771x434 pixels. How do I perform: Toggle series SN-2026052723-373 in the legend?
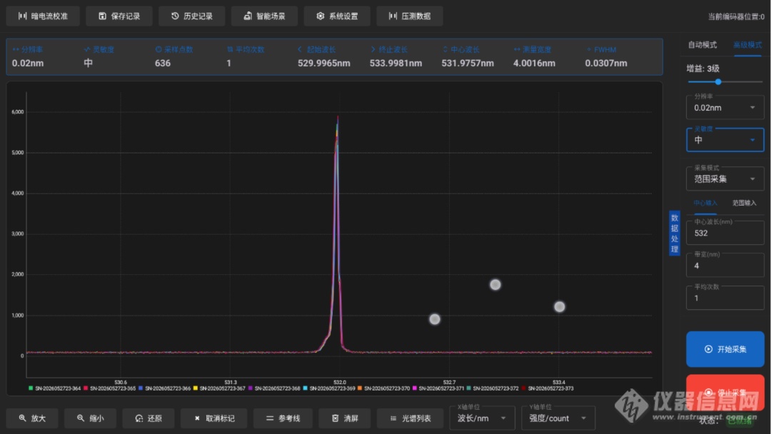pyautogui.click(x=548, y=388)
